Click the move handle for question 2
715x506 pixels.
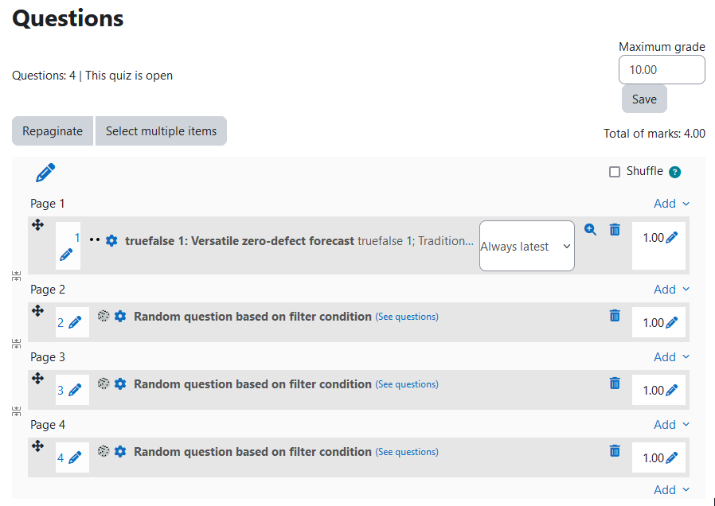pos(38,311)
